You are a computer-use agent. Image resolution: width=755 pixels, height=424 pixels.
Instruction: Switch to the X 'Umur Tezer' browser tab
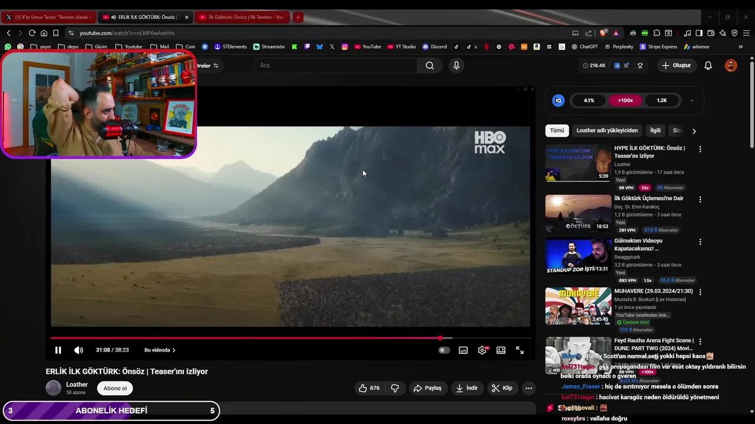[x=50, y=17]
